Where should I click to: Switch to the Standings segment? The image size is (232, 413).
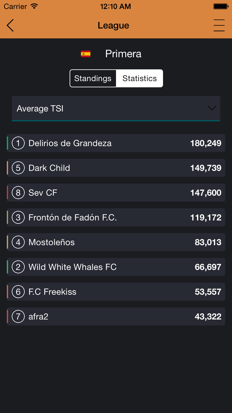pyautogui.click(x=93, y=78)
